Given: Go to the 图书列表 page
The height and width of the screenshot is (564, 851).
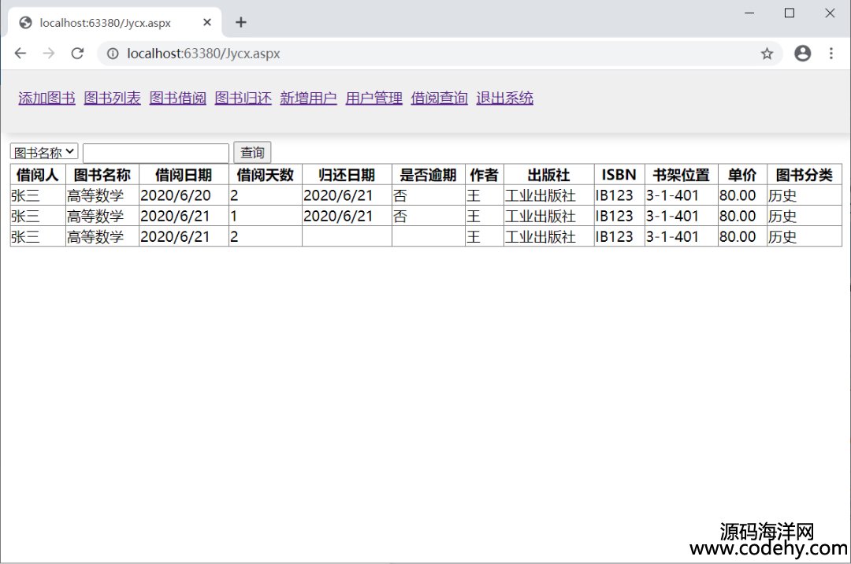Looking at the screenshot, I should point(112,98).
